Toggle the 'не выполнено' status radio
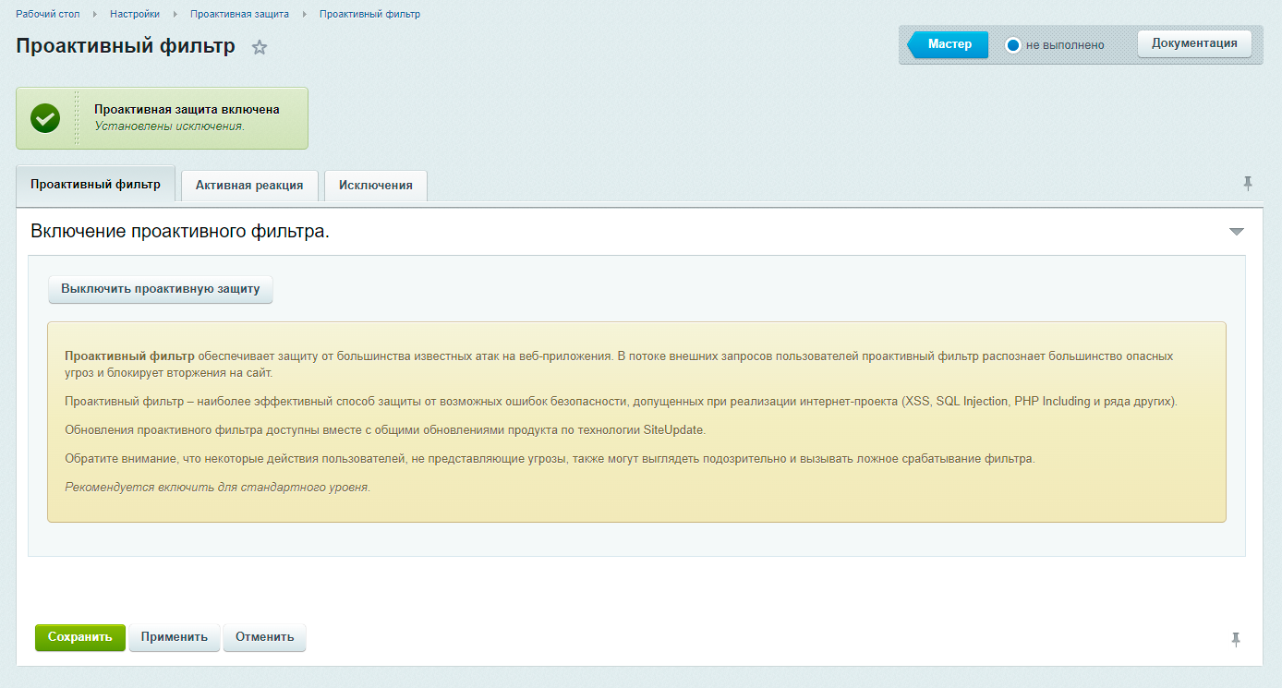The height and width of the screenshot is (688, 1282). (1013, 45)
